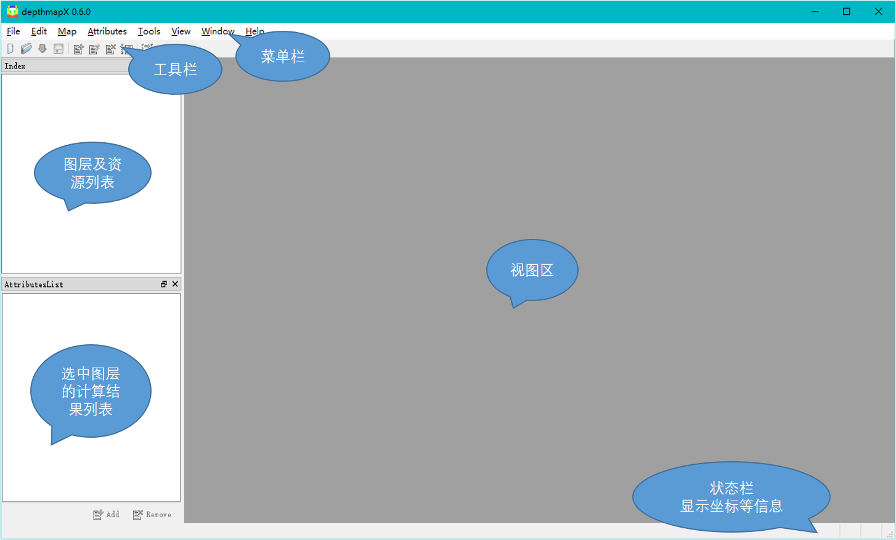The height and width of the screenshot is (540, 896).
Task: Select the remove column toolbar icon
Action: tap(110, 49)
